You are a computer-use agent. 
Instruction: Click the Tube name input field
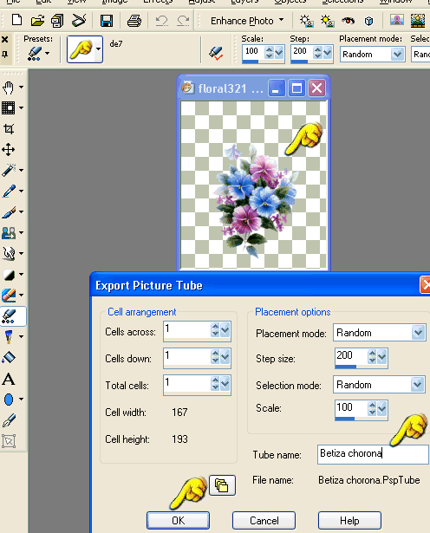tap(373, 454)
